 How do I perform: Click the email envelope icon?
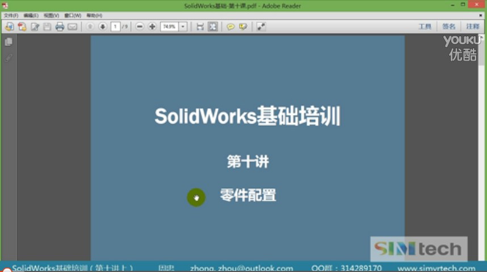[72, 27]
